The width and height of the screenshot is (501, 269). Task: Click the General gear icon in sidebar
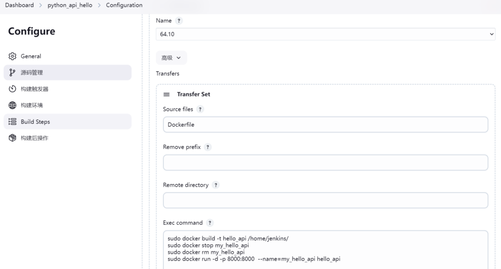coord(13,56)
